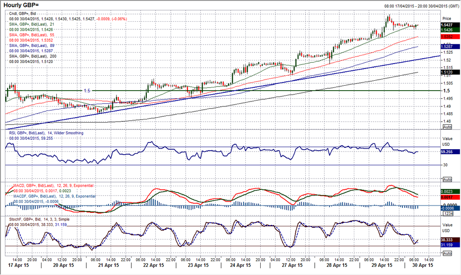The height and width of the screenshot is (275, 461).
Task: Click the Auto button on the RSI panel
Action: (x=447, y=179)
